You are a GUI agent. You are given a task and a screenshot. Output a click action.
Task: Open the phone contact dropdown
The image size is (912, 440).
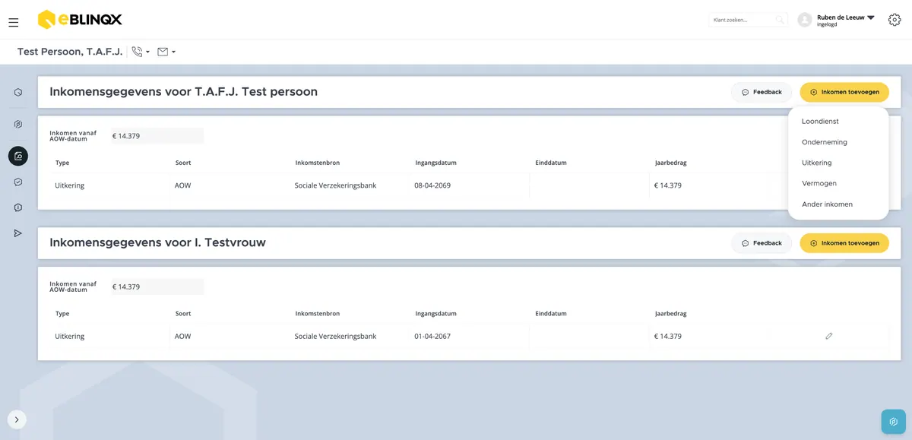(x=141, y=52)
